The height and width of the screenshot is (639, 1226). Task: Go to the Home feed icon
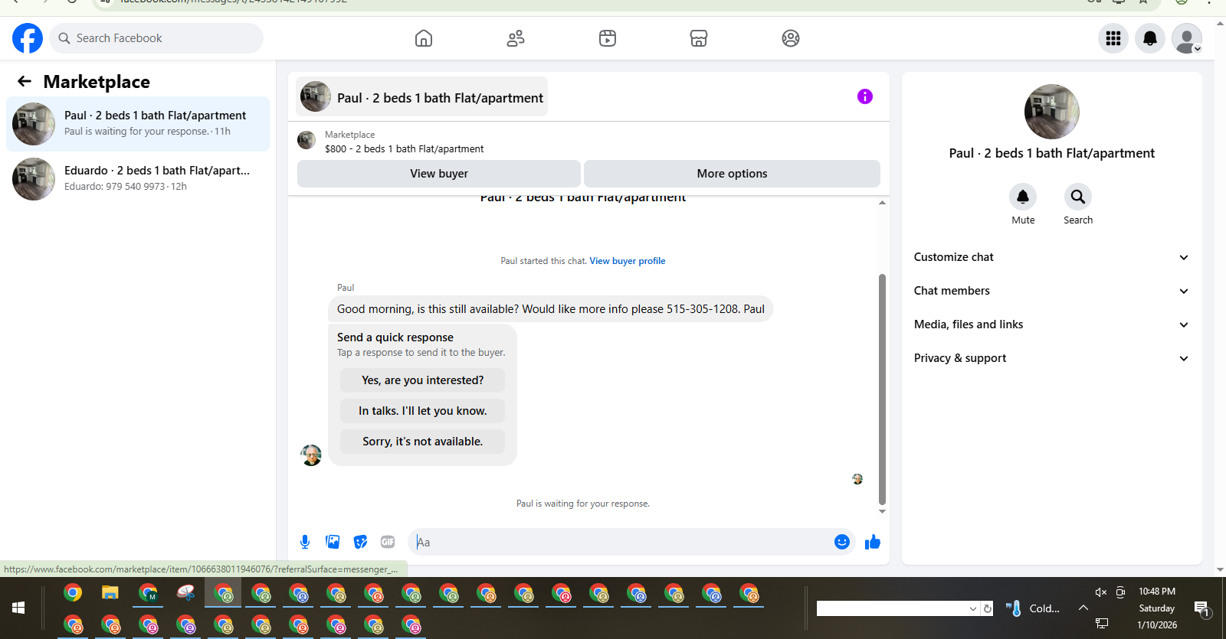click(x=424, y=38)
